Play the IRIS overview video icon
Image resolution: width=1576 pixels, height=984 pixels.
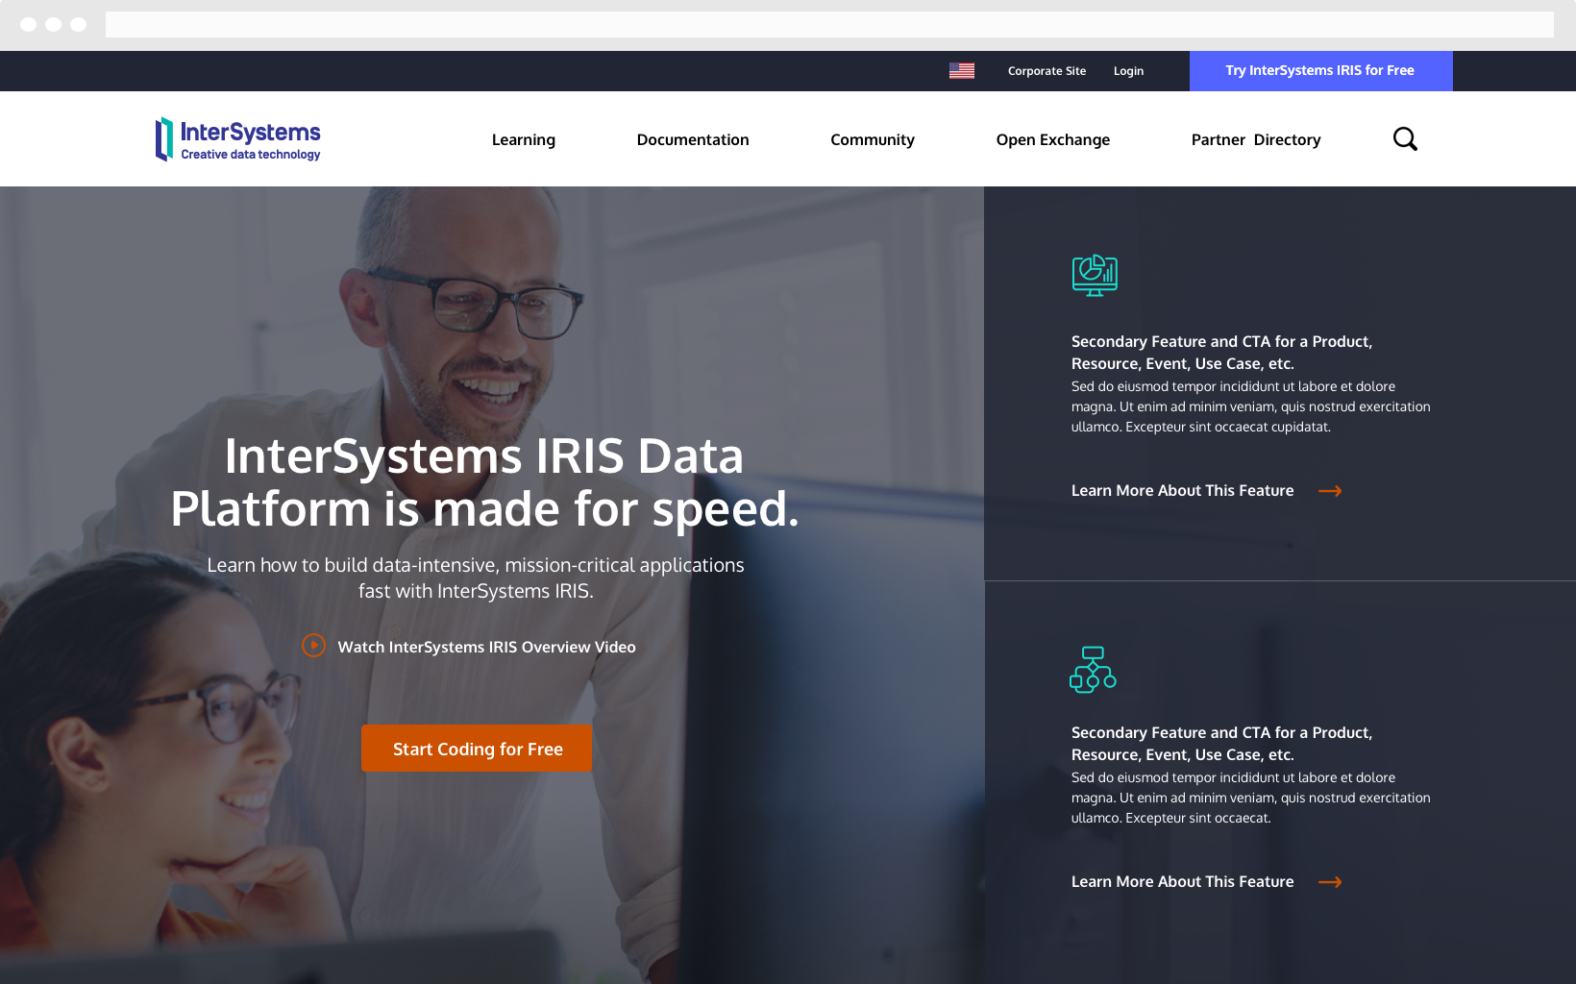tap(313, 646)
